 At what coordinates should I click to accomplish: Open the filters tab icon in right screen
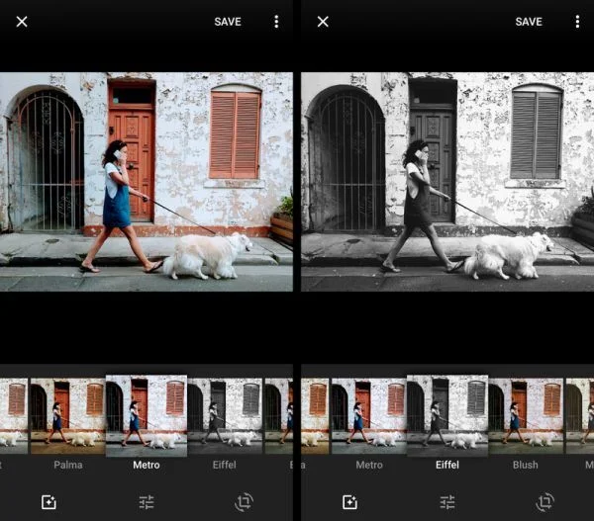tap(349, 502)
